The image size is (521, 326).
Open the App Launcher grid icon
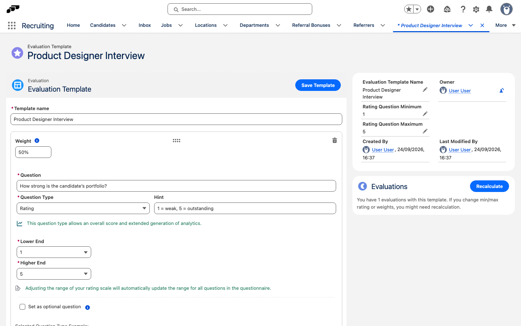click(x=12, y=25)
